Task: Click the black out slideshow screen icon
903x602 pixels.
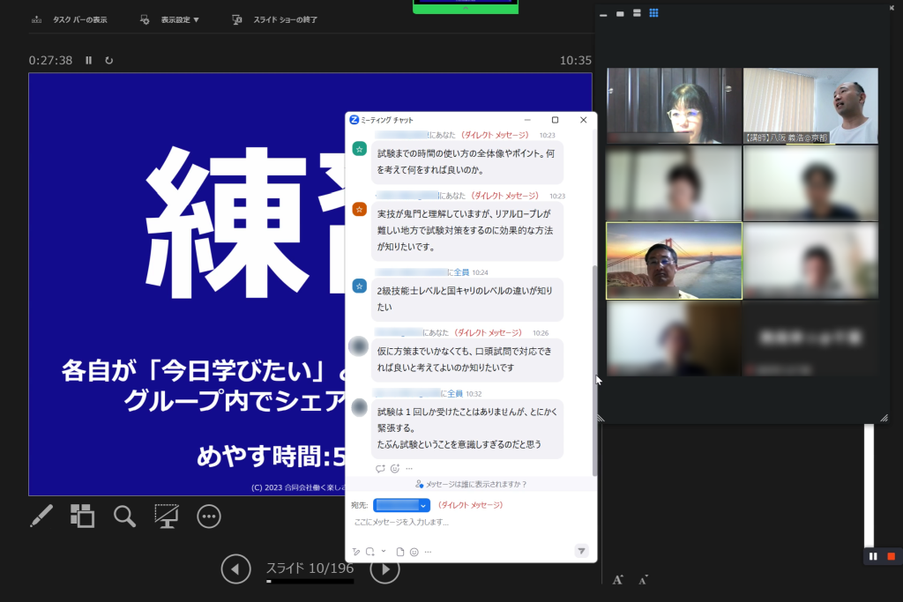Action: click(167, 517)
